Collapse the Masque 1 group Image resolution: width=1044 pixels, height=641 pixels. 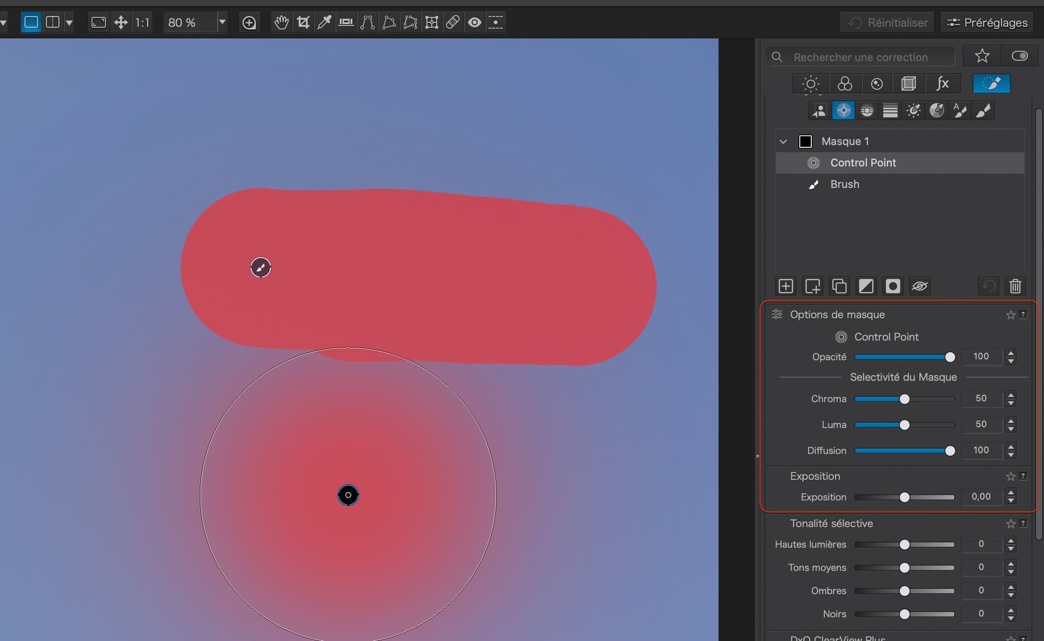tap(783, 141)
